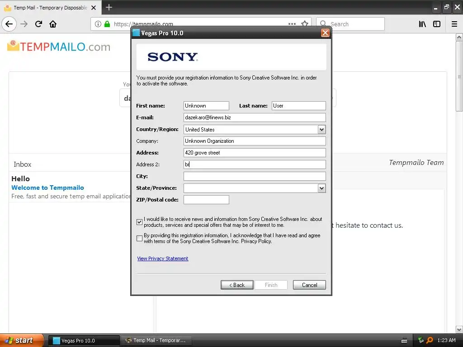Reload the Tempmailo page
Image resolution: width=463 pixels, height=347 pixels.
38,24
